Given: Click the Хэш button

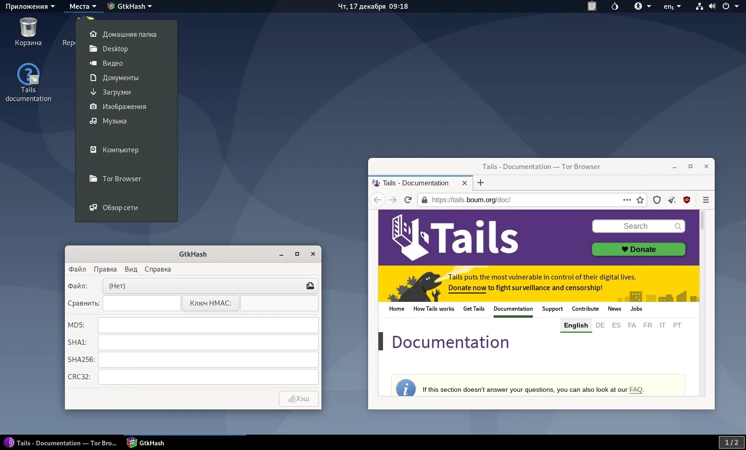Looking at the screenshot, I should click(x=299, y=399).
